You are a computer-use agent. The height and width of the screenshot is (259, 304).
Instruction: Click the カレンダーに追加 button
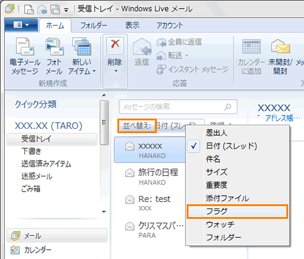251,57
